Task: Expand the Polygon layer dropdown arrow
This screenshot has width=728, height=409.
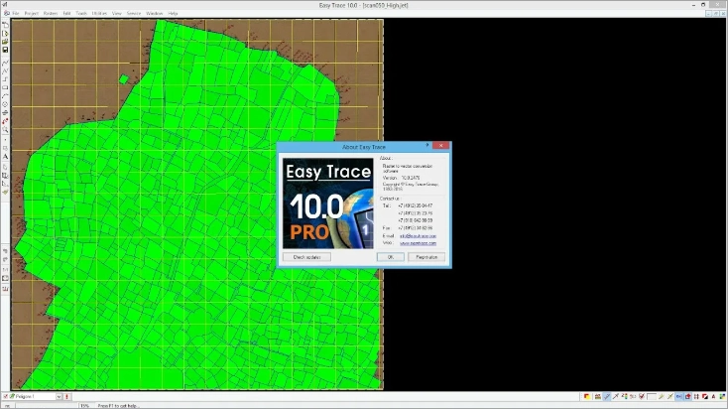Action: tap(59, 396)
